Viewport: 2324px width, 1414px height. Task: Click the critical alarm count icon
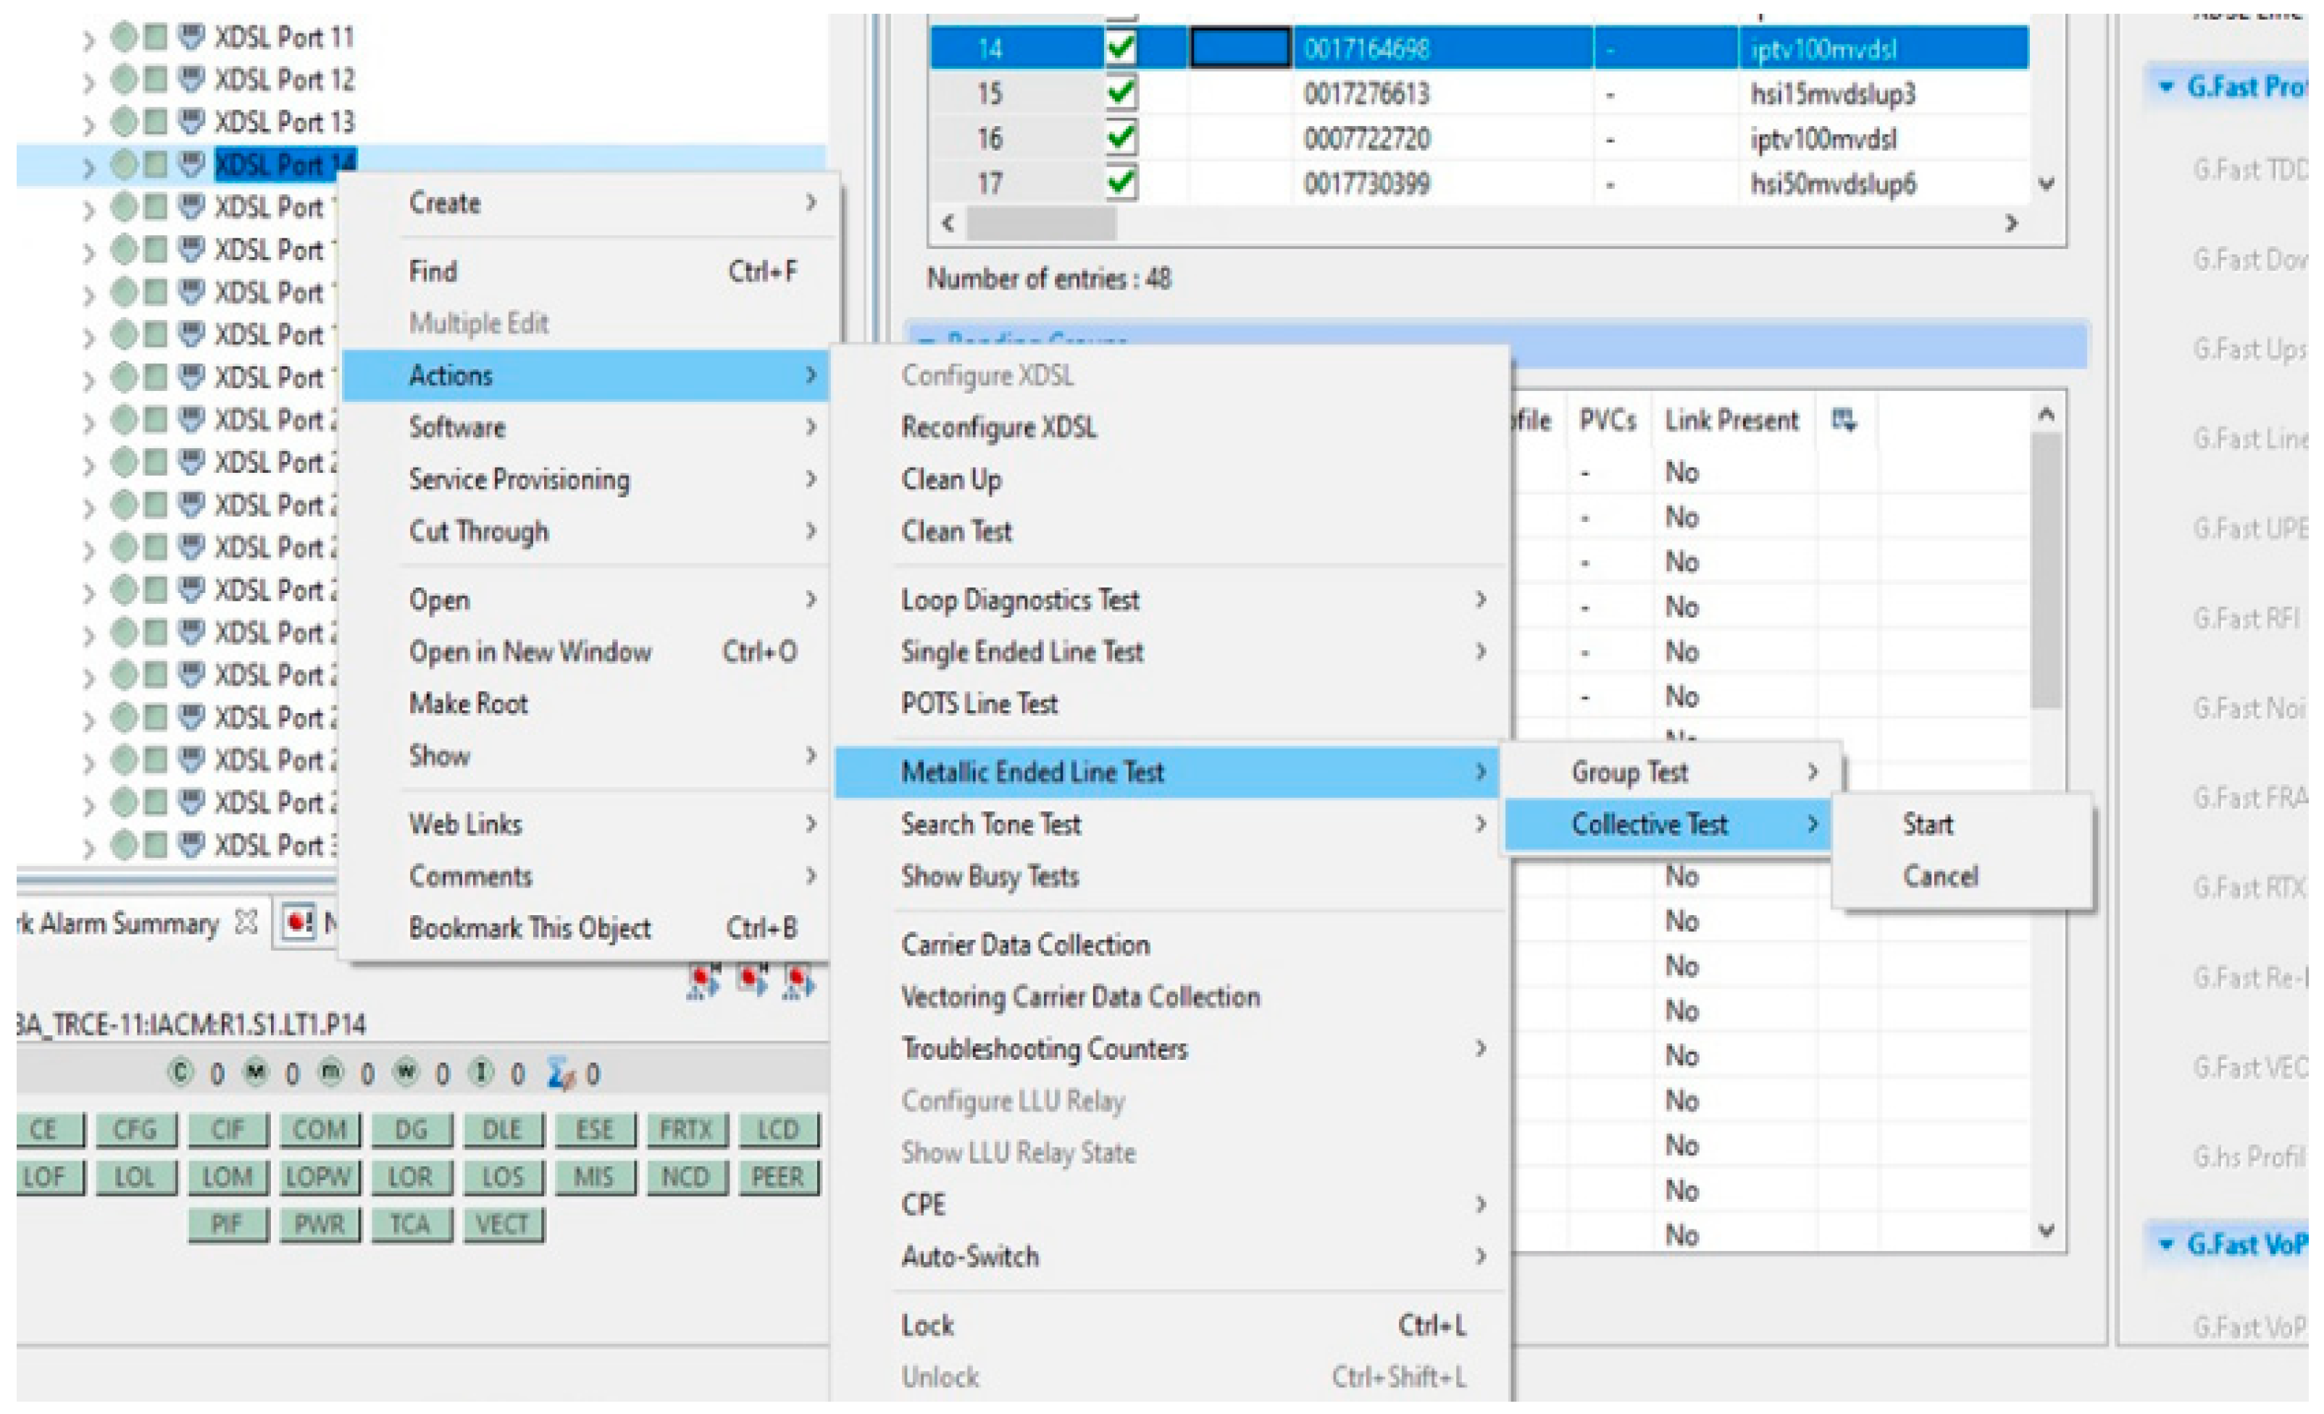[180, 1073]
